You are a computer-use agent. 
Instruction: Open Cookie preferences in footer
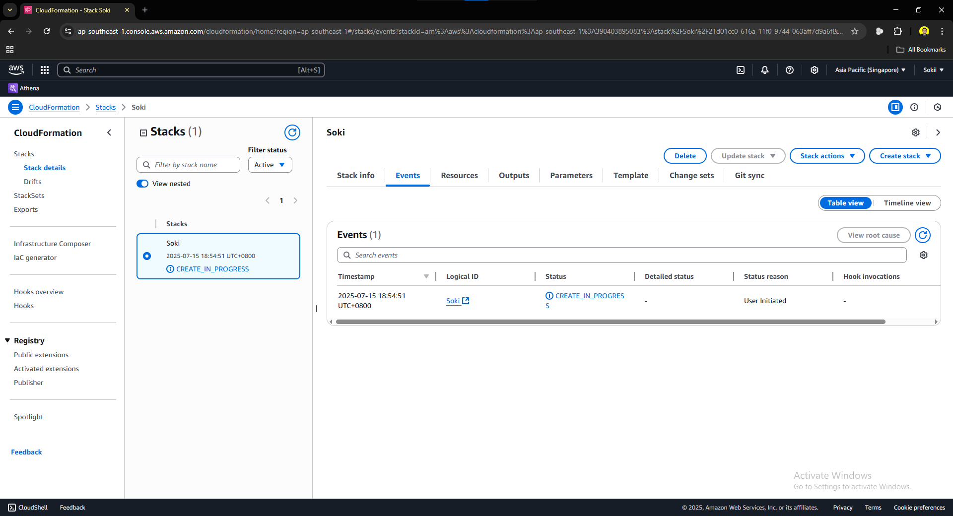click(x=919, y=508)
